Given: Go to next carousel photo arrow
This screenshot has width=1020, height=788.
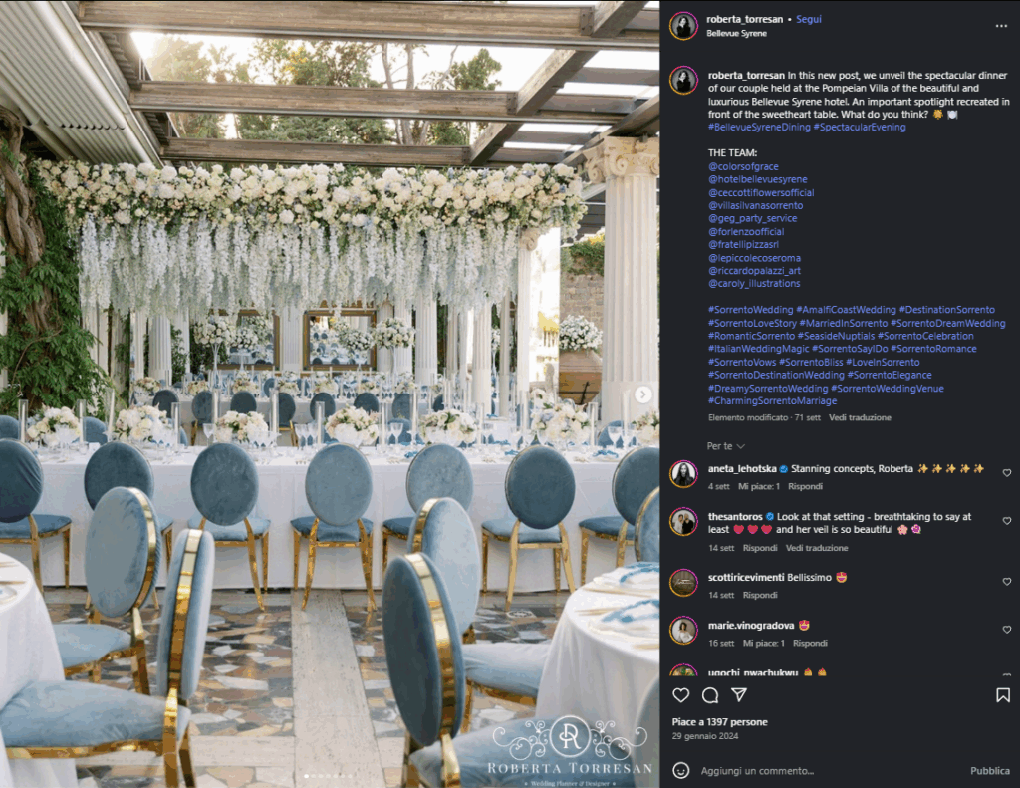Looking at the screenshot, I should pos(642,394).
